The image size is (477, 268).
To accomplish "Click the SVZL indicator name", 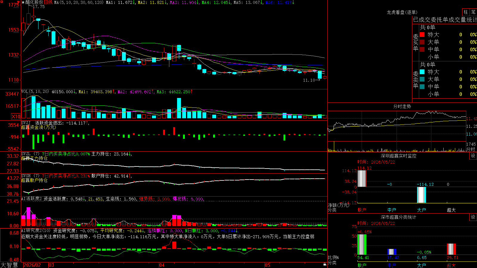I will click(x=26, y=154).
